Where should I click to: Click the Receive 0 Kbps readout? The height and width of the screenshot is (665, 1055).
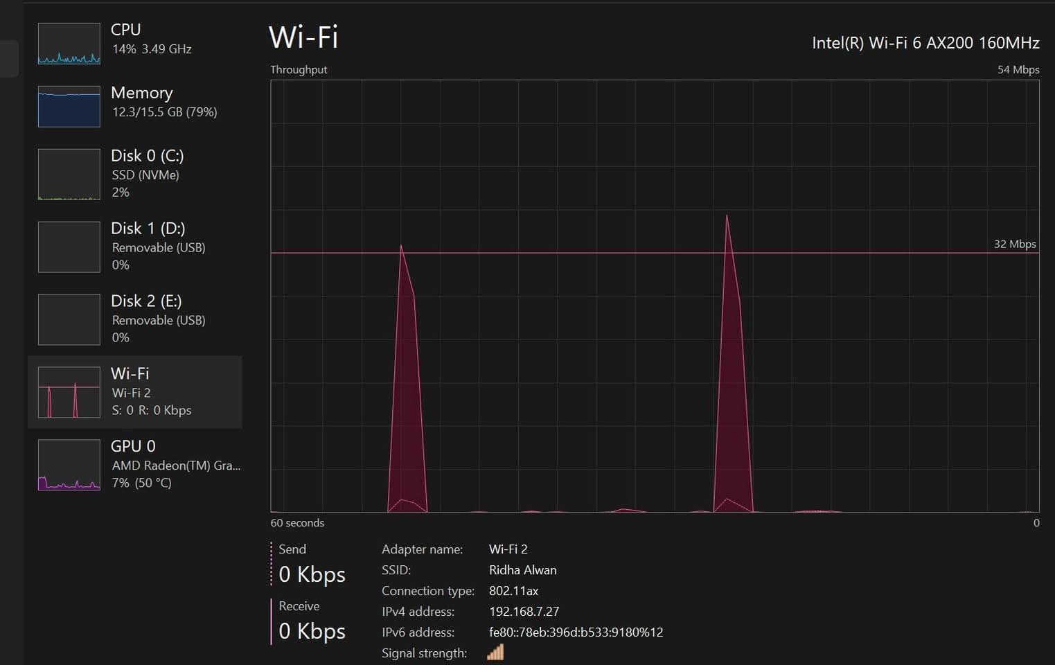coord(312,631)
